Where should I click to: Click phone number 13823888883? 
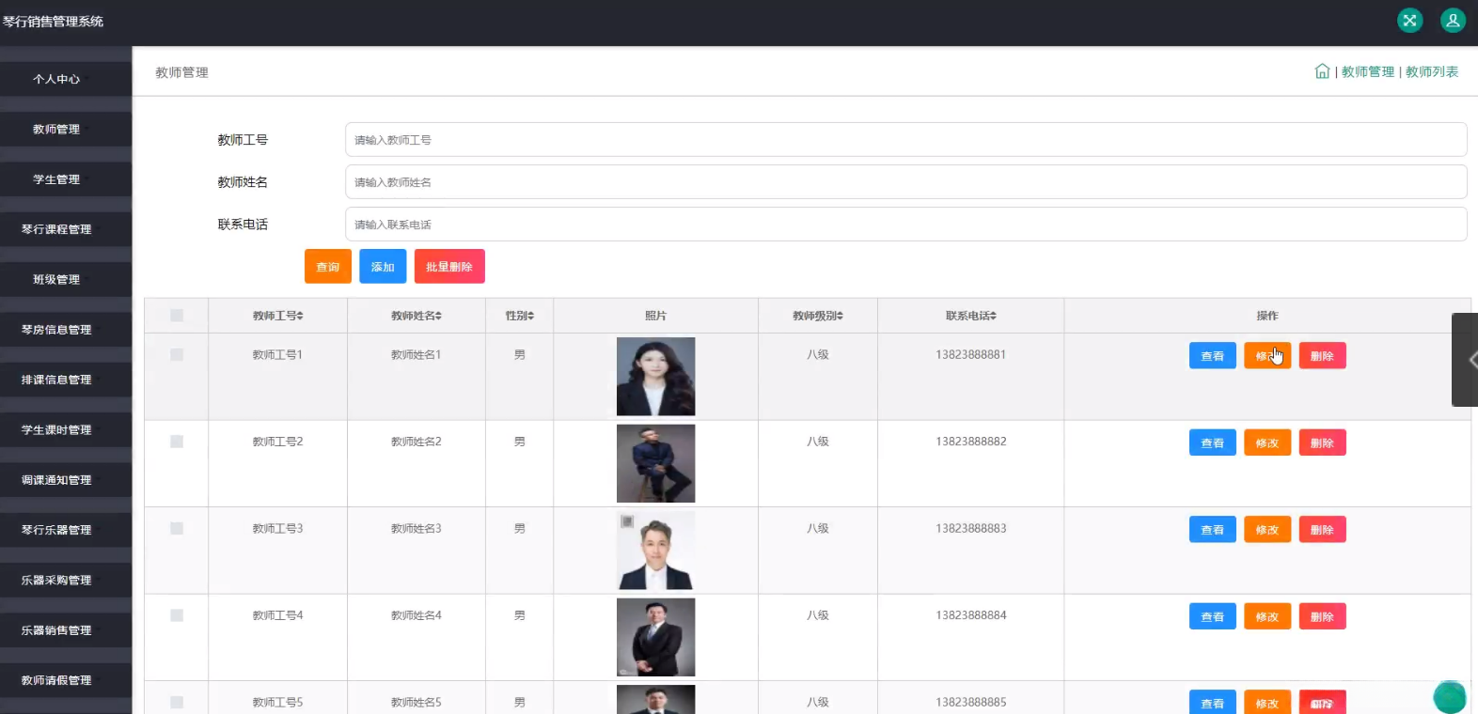tap(970, 529)
